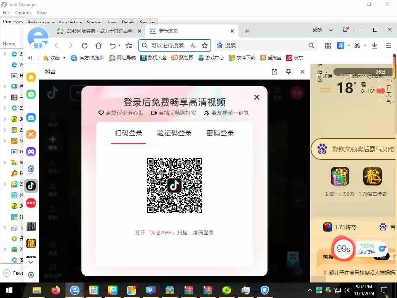
Task: Close the 2345网址导航 tab
Action: 140,31
